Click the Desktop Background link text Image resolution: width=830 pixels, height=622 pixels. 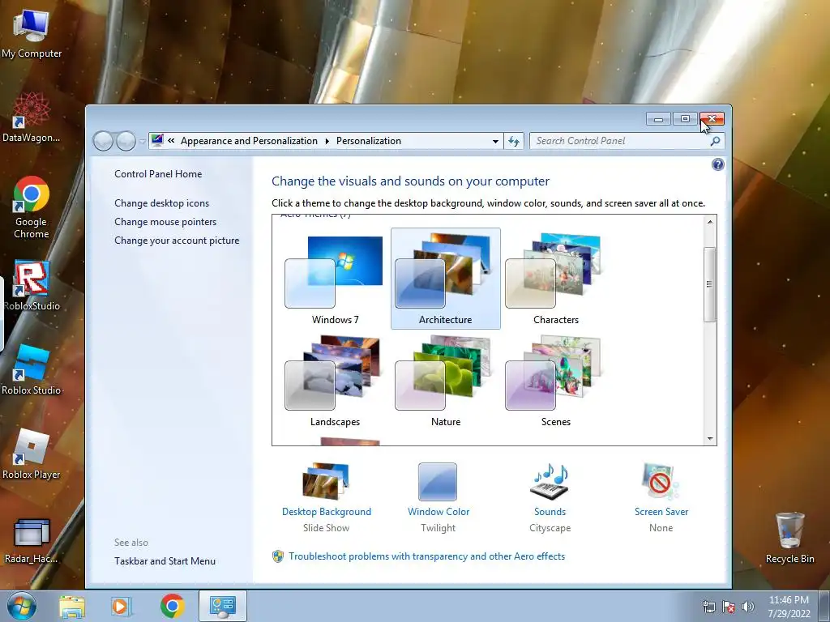[x=327, y=512]
